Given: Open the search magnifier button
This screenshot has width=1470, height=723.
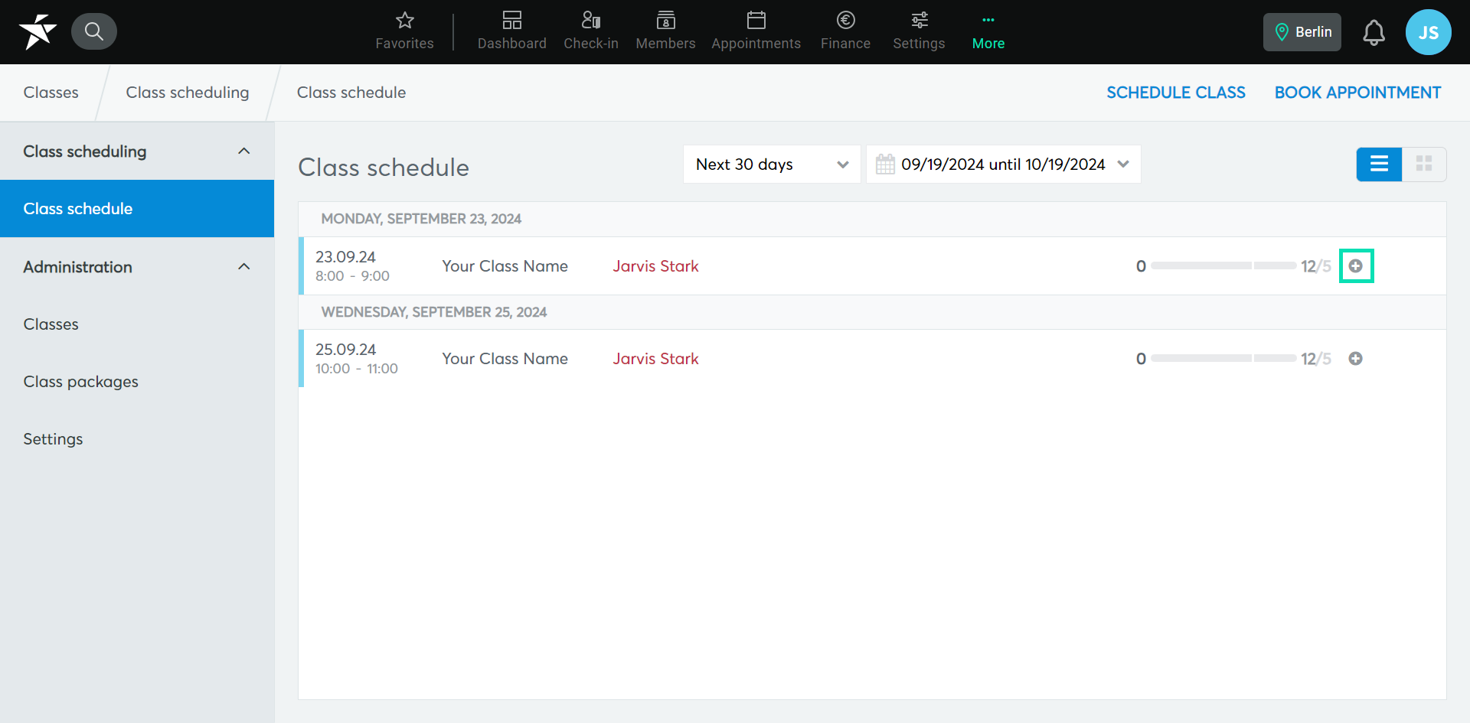Looking at the screenshot, I should (x=93, y=31).
